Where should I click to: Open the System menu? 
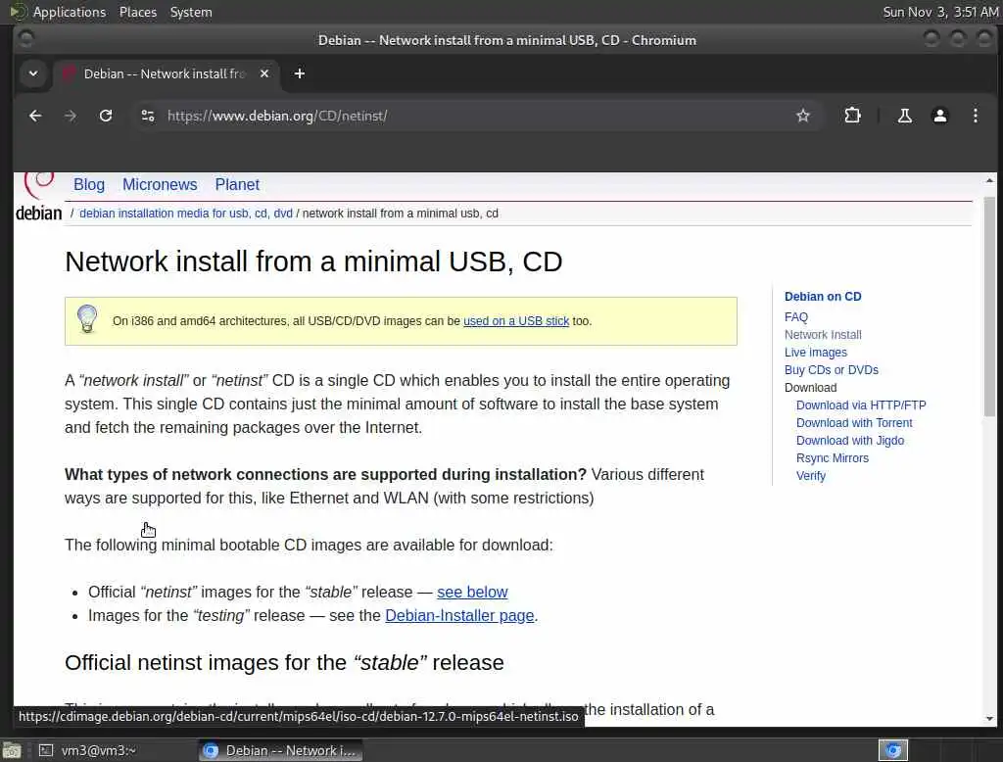[191, 12]
